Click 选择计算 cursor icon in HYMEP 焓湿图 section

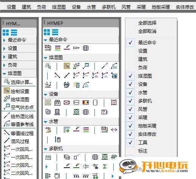pos(48,66)
